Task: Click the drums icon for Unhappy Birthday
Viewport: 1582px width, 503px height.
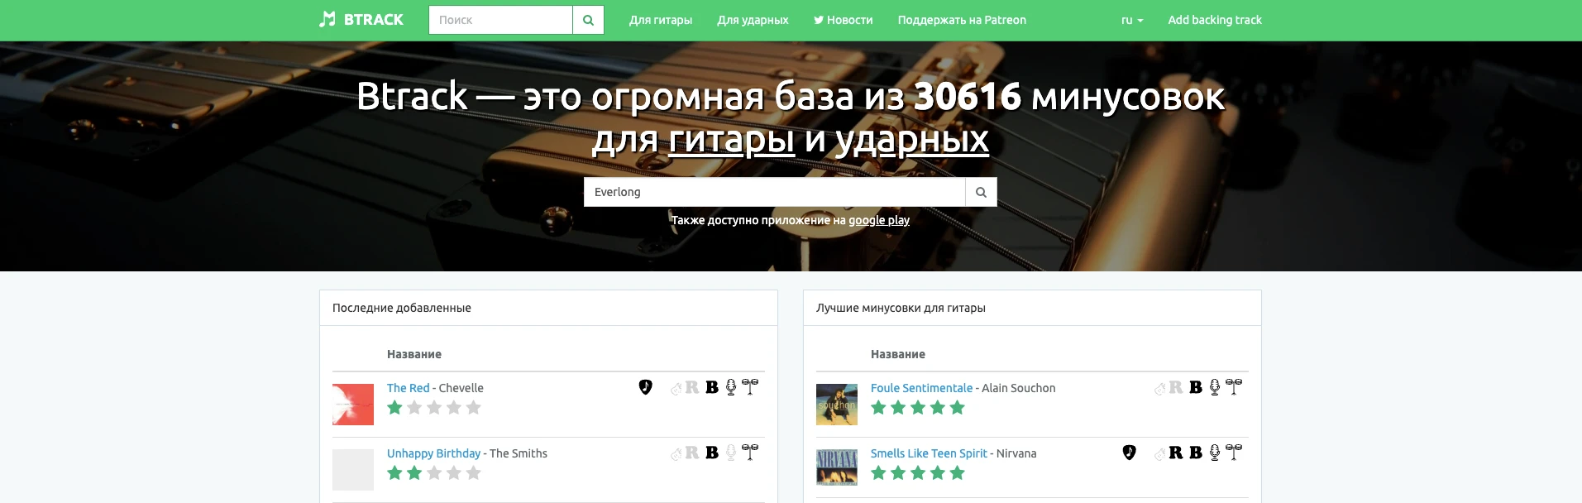Action: [750, 453]
